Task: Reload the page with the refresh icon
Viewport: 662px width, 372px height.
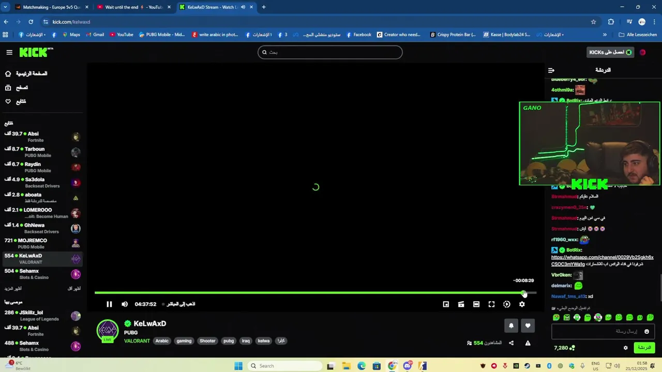Action: coord(31,22)
